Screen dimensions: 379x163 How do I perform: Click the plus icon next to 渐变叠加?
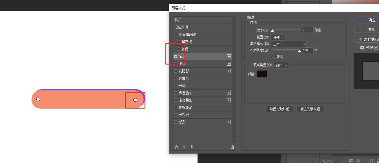tap(229, 100)
